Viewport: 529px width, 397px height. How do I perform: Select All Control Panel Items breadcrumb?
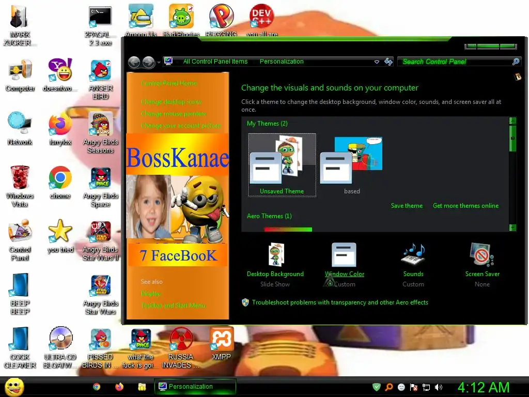[215, 62]
